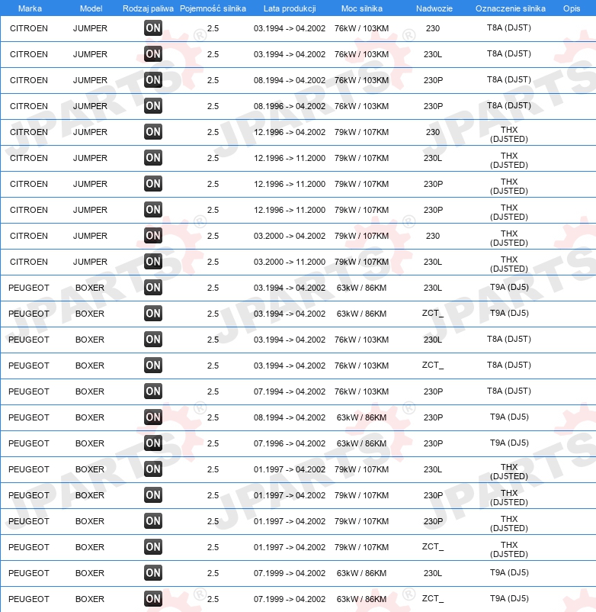Select 230L body cell in 03.2000 -> 11.2000 row
The image size is (596, 612).
click(433, 262)
